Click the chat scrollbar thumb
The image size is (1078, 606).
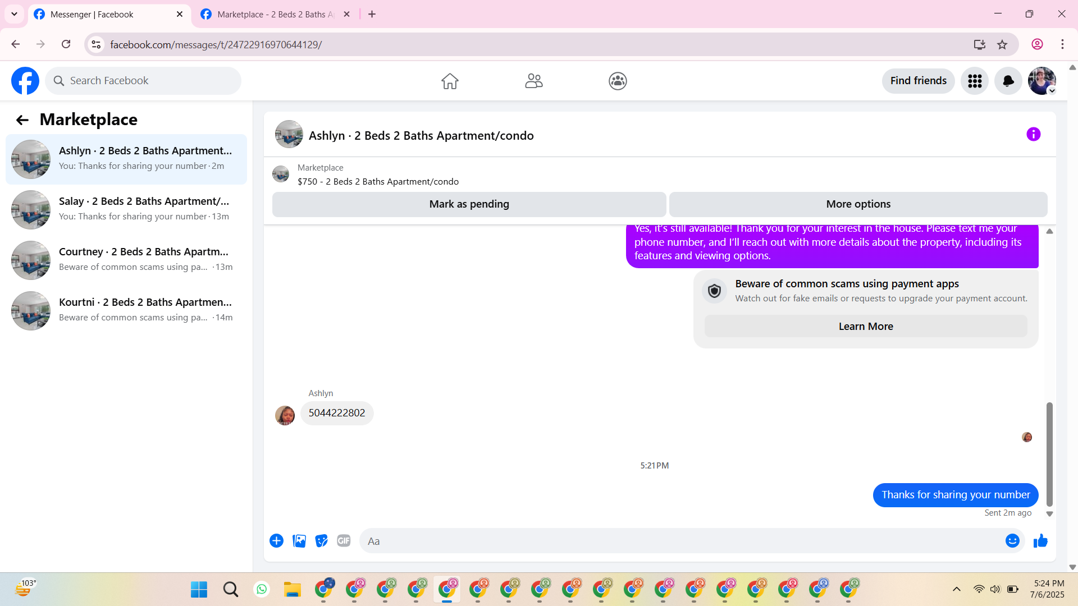pos(1049,454)
